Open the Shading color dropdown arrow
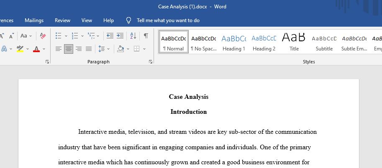The image size is (382, 168). pyautogui.click(x=128, y=49)
